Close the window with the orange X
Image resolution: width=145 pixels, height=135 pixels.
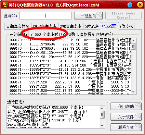[x=140, y=5]
